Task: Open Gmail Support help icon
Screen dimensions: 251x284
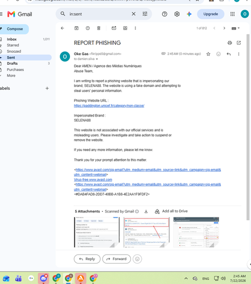Action: (x=164, y=14)
